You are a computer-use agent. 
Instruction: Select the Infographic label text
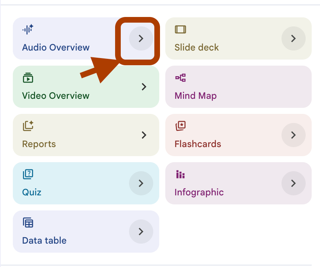[x=199, y=192]
